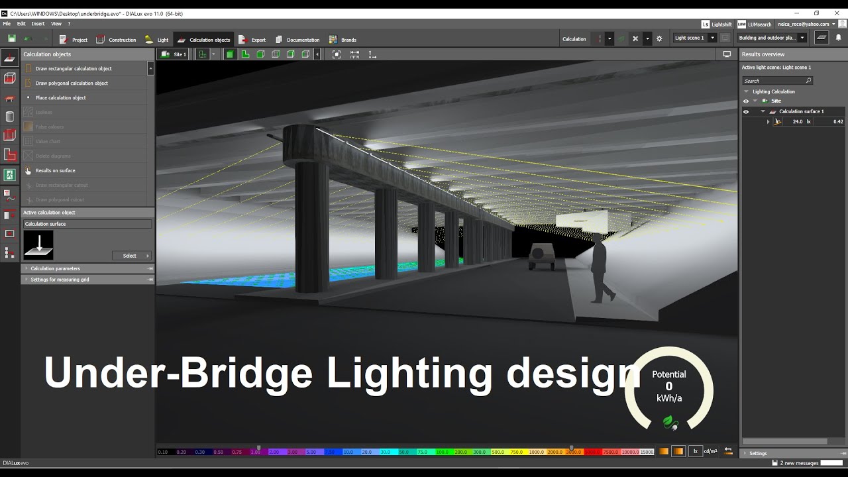Click the Undo arrow icon

pyautogui.click(x=28, y=39)
